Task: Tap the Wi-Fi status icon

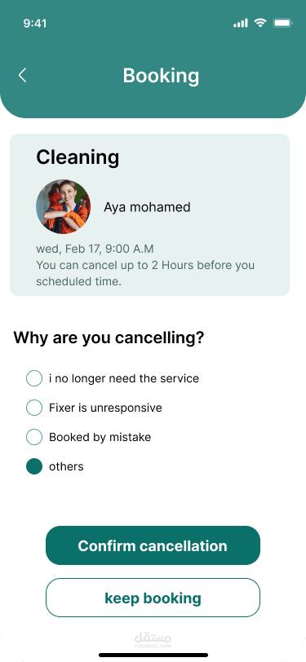Action: (260, 23)
